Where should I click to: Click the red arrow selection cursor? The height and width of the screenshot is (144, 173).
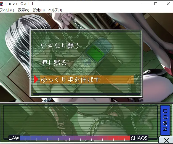tap(36, 80)
